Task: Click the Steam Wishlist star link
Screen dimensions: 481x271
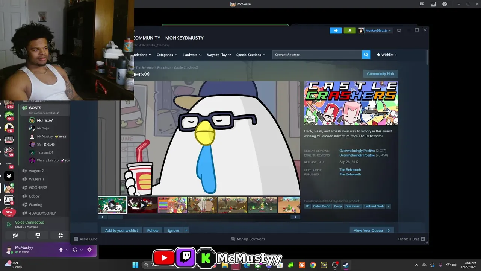Action: 387,55
